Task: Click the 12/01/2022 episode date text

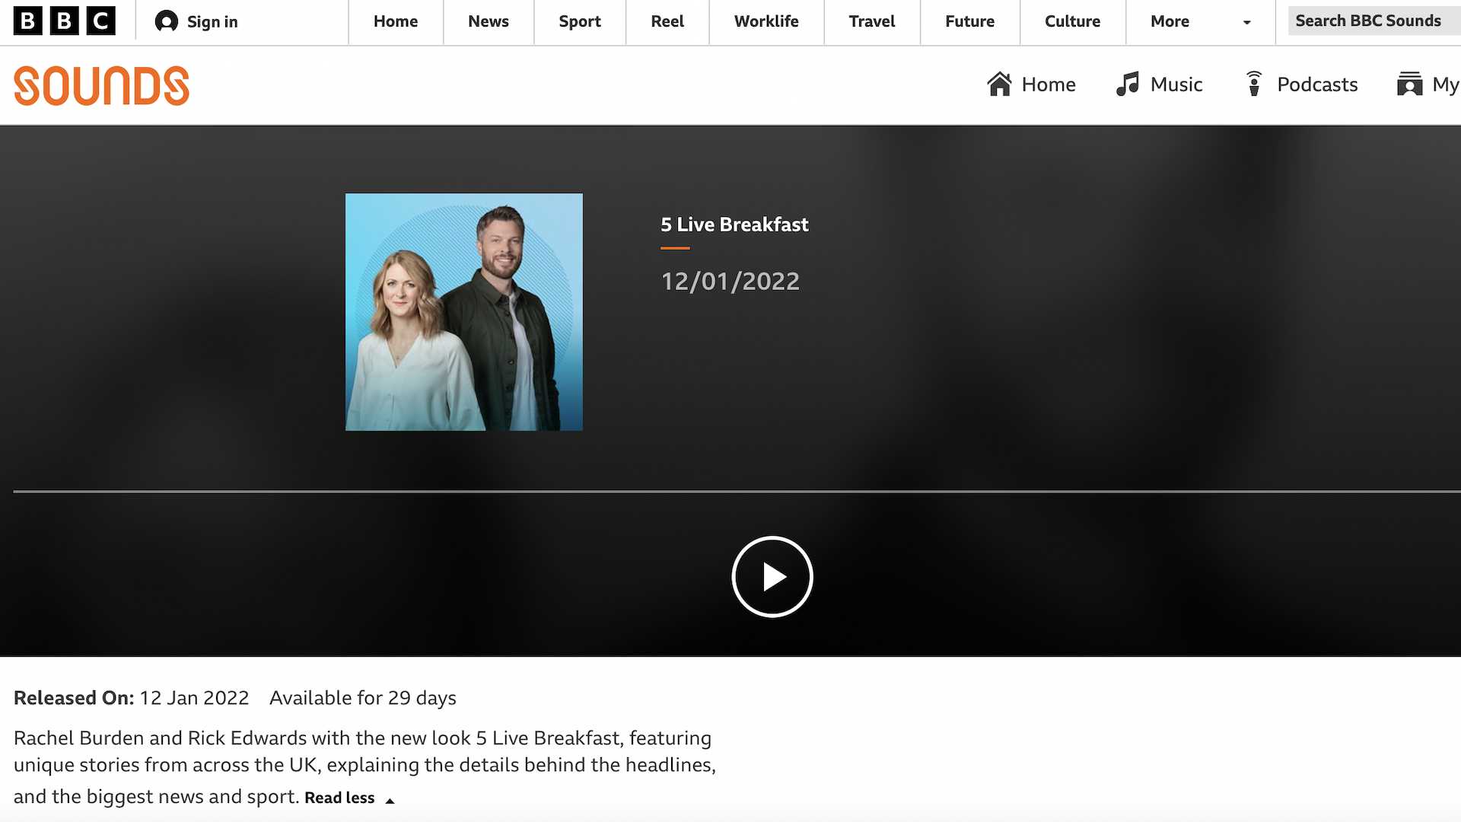Action: tap(730, 282)
